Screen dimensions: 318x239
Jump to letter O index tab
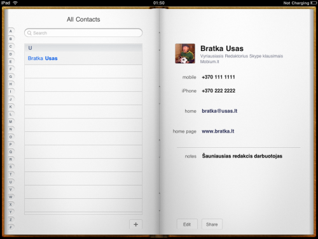11,137
